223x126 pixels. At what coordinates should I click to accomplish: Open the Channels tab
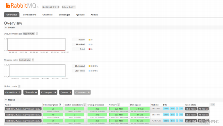click(47, 15)
